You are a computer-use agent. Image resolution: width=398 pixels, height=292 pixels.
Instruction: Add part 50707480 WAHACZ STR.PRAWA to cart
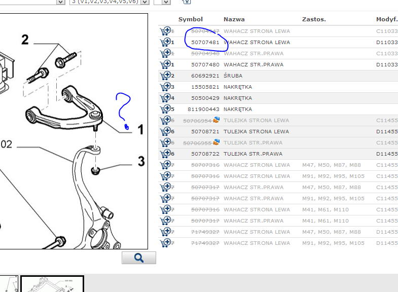coord(165,64)
